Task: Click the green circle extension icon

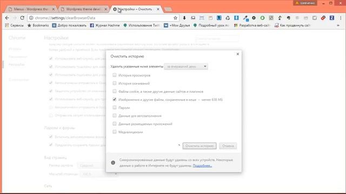Action: pyautogui.click(x=262, y=18)
